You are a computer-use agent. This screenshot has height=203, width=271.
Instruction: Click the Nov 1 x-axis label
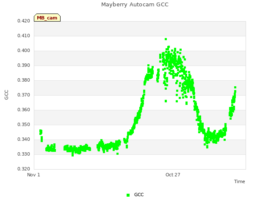[x=33, y=175]
